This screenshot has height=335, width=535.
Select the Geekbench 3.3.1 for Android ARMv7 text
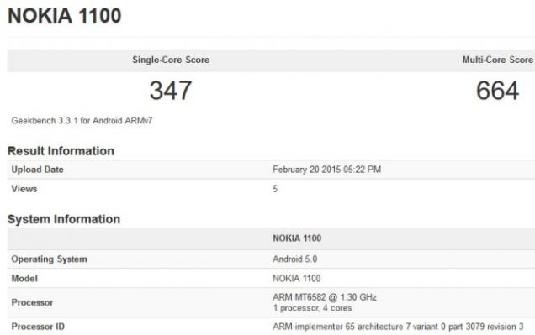point(82,121)
